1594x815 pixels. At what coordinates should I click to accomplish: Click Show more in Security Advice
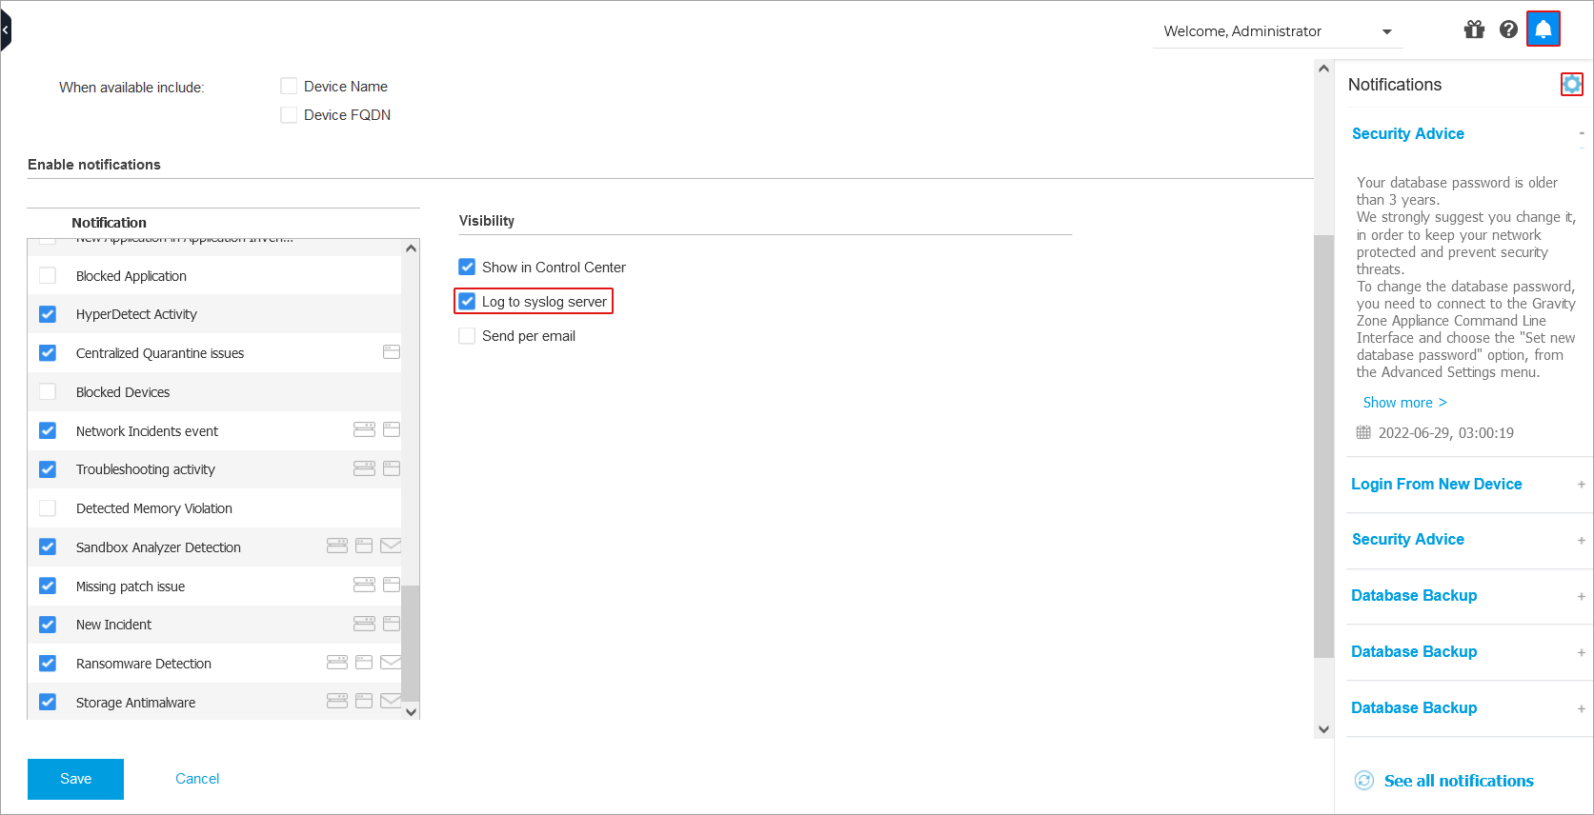1404,403
